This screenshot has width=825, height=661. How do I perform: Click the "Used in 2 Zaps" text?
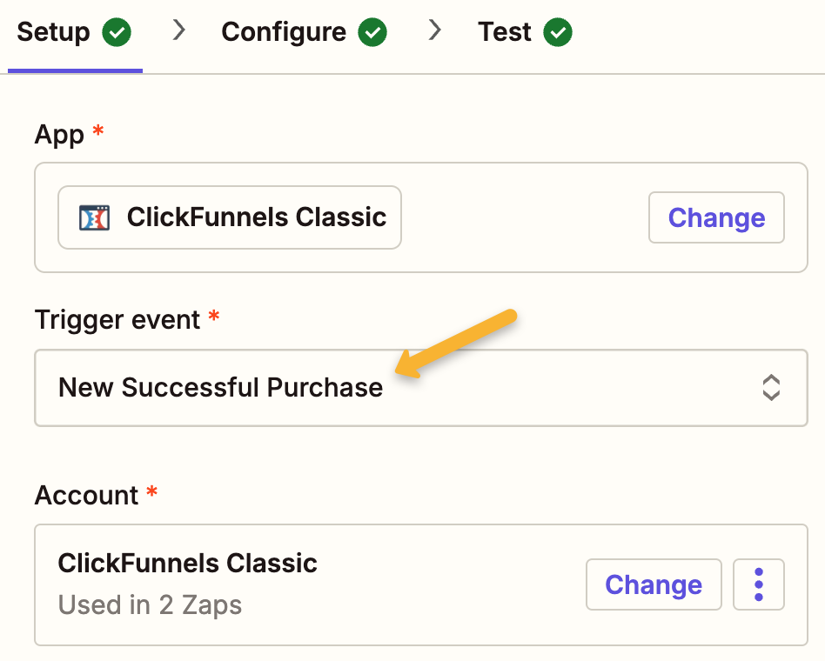[x=150, y=604]
